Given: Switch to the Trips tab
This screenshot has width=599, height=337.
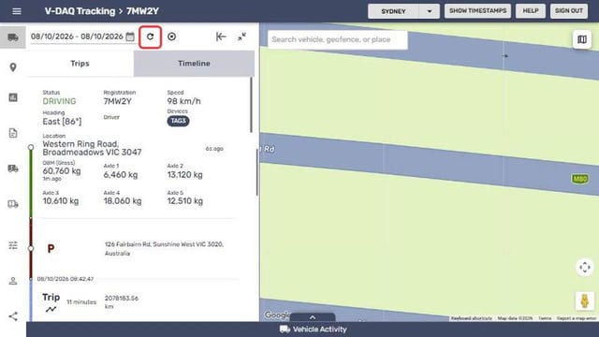Looking at the screenshot, I should [x=80, y=64].
